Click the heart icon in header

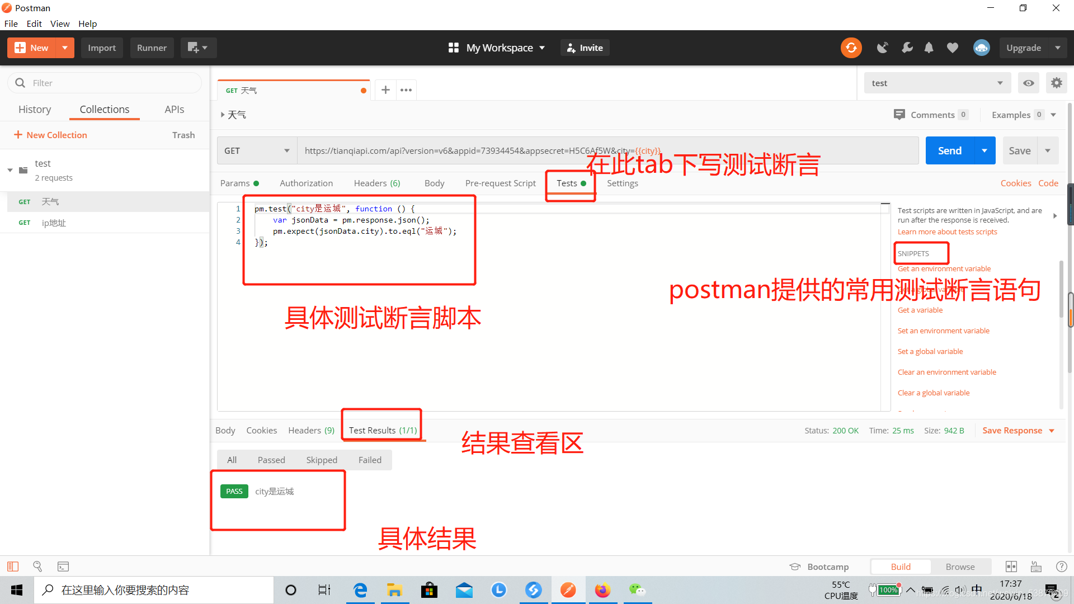coord(952,48)
